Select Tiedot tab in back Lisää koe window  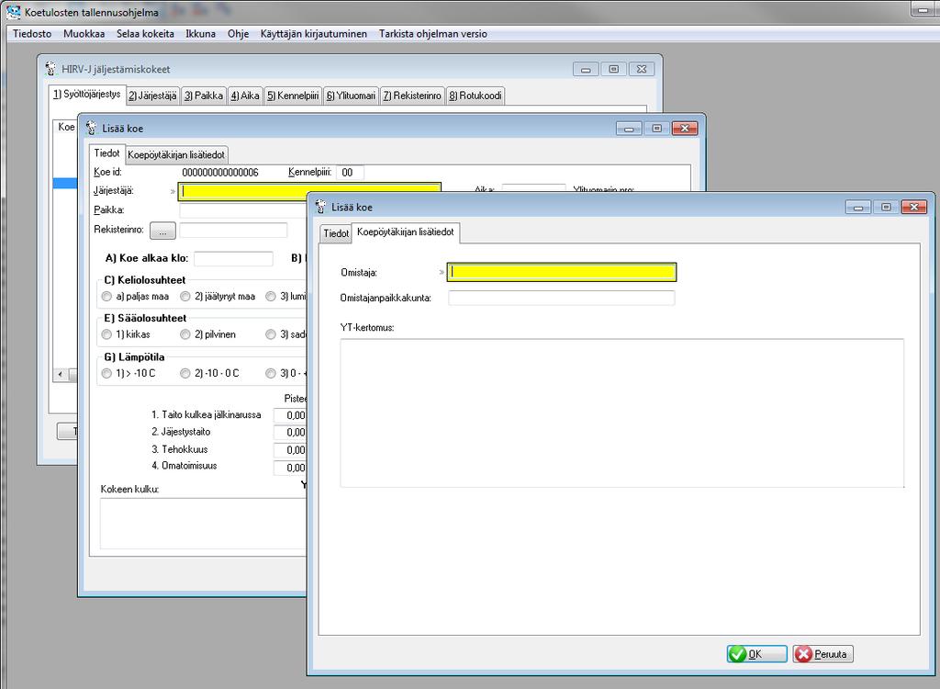[x=106, y=153]
